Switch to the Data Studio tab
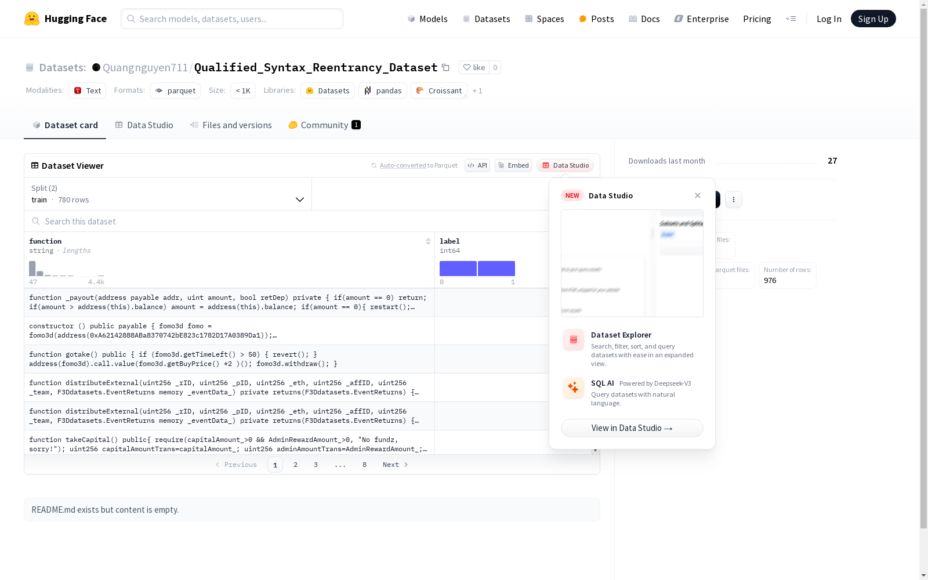 (144, 125)
